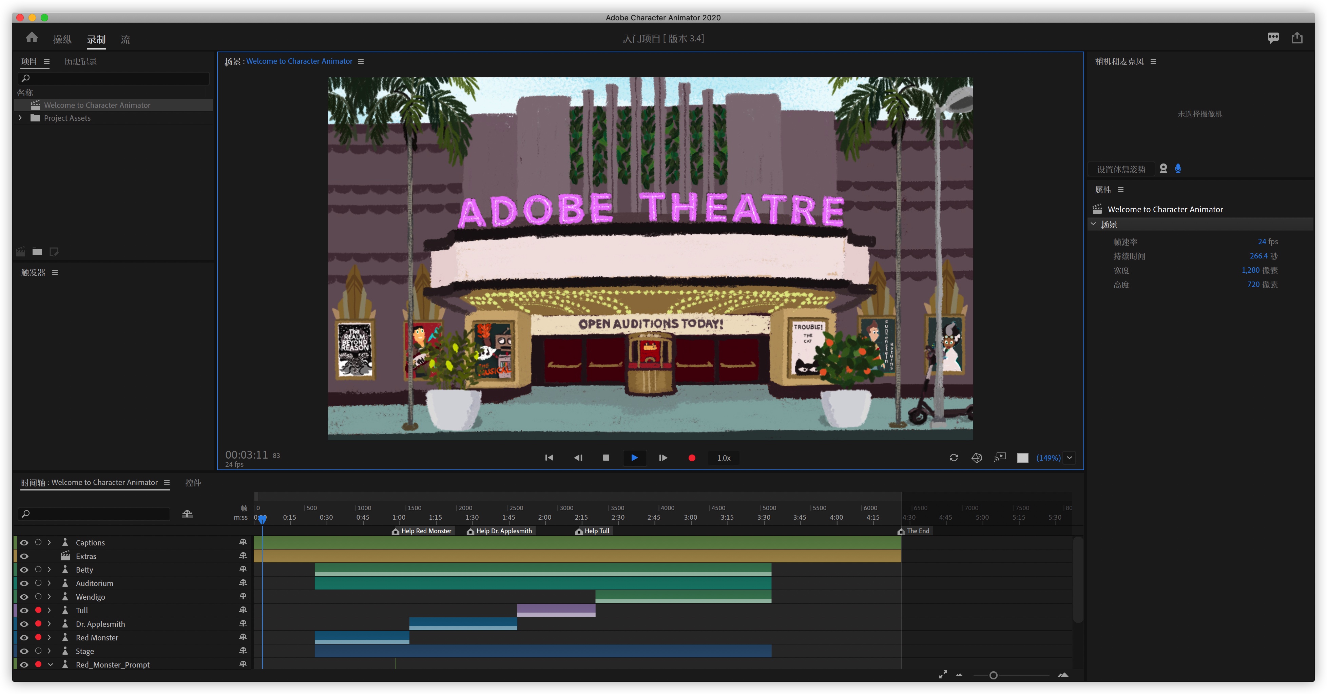
Task: Disarm Red Monster track record dot
Action: click(38, 637)
